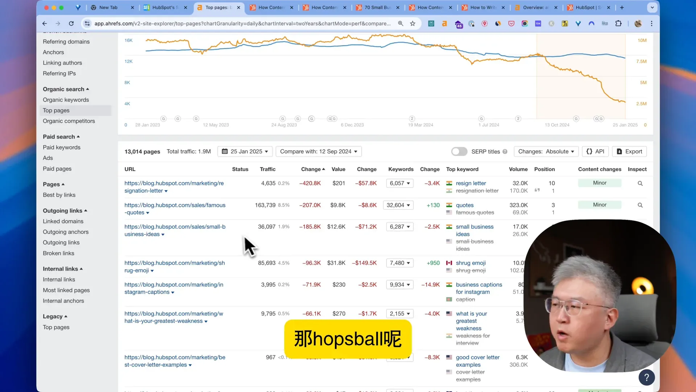Screen dimensions: 696x392
Task: Click the Pocket extension icon
Action: [x=511, y=24]
